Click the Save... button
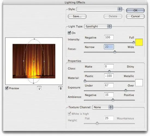 tap(77, 16)
